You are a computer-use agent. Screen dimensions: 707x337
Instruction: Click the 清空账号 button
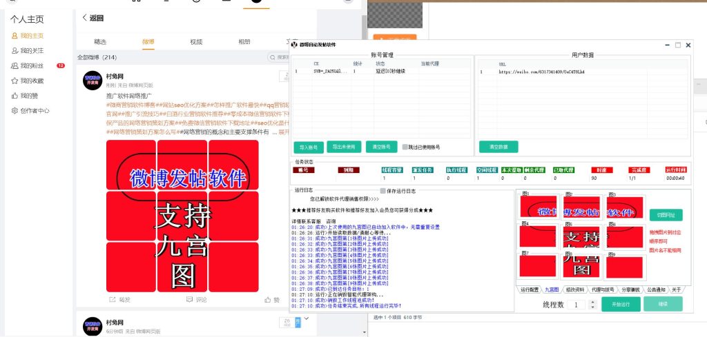click(381, 147)
